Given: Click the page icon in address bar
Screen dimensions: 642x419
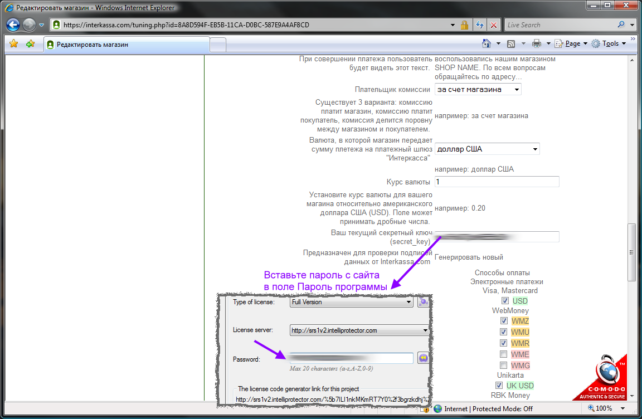Looking at the screenshot, I should [x=56, y=25].
